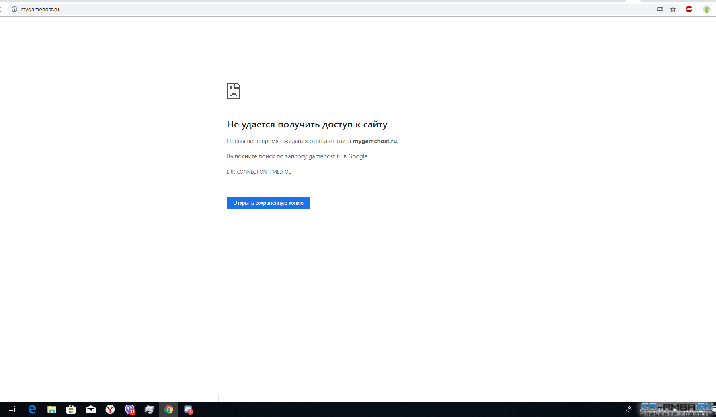Open File Explorer from the taskbar
The width and height of the screenshot is (716, 417).
click(52, 409)
